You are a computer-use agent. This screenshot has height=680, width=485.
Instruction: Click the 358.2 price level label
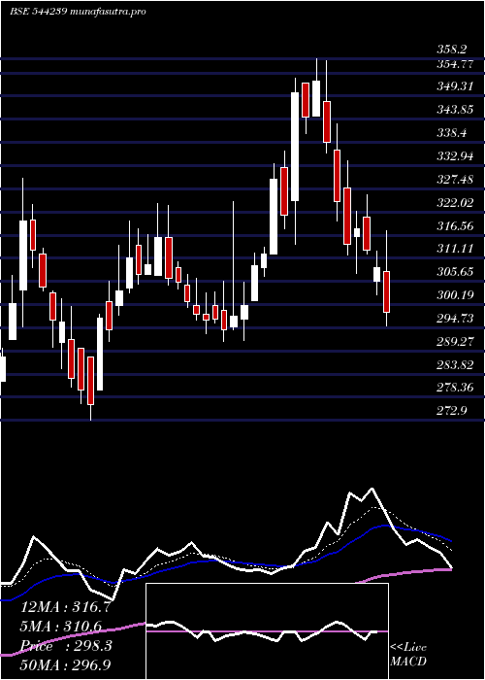(x=452, y=50)
